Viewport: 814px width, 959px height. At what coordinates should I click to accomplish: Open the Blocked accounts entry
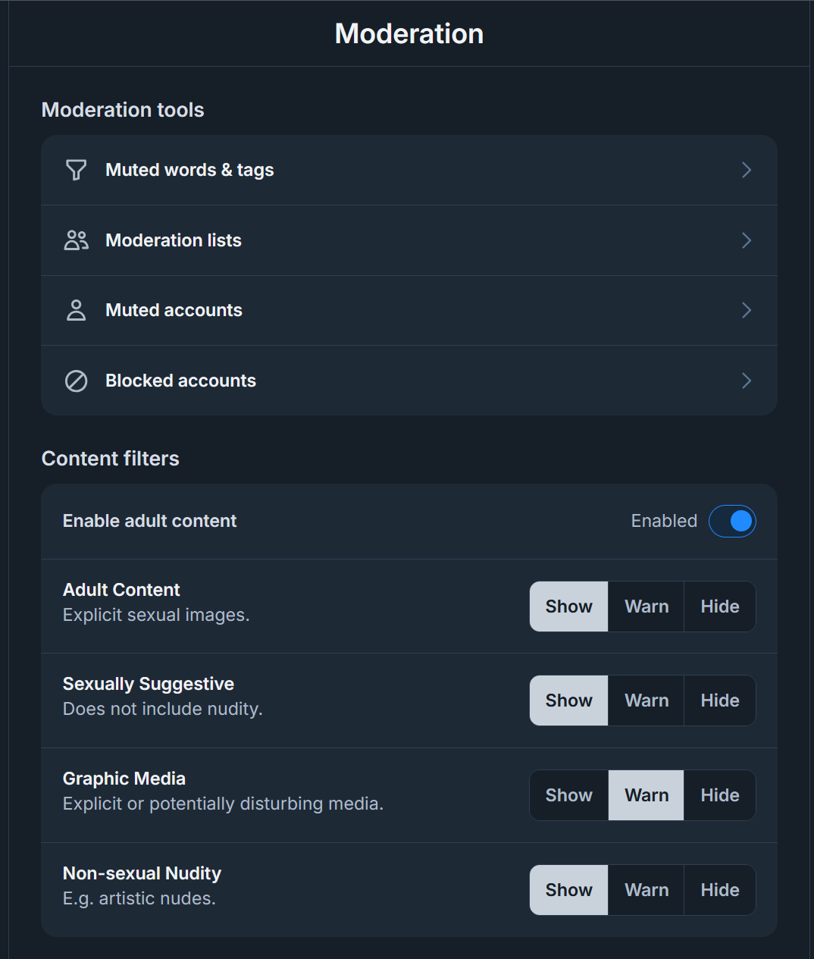pyautogui.click(x=180, y=381)
